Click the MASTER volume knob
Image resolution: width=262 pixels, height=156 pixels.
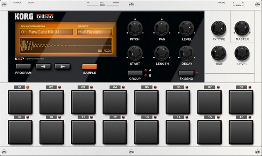coord(242,29)
